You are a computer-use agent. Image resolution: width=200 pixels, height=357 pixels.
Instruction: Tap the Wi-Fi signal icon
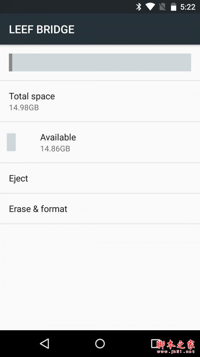tap(150, 7)
